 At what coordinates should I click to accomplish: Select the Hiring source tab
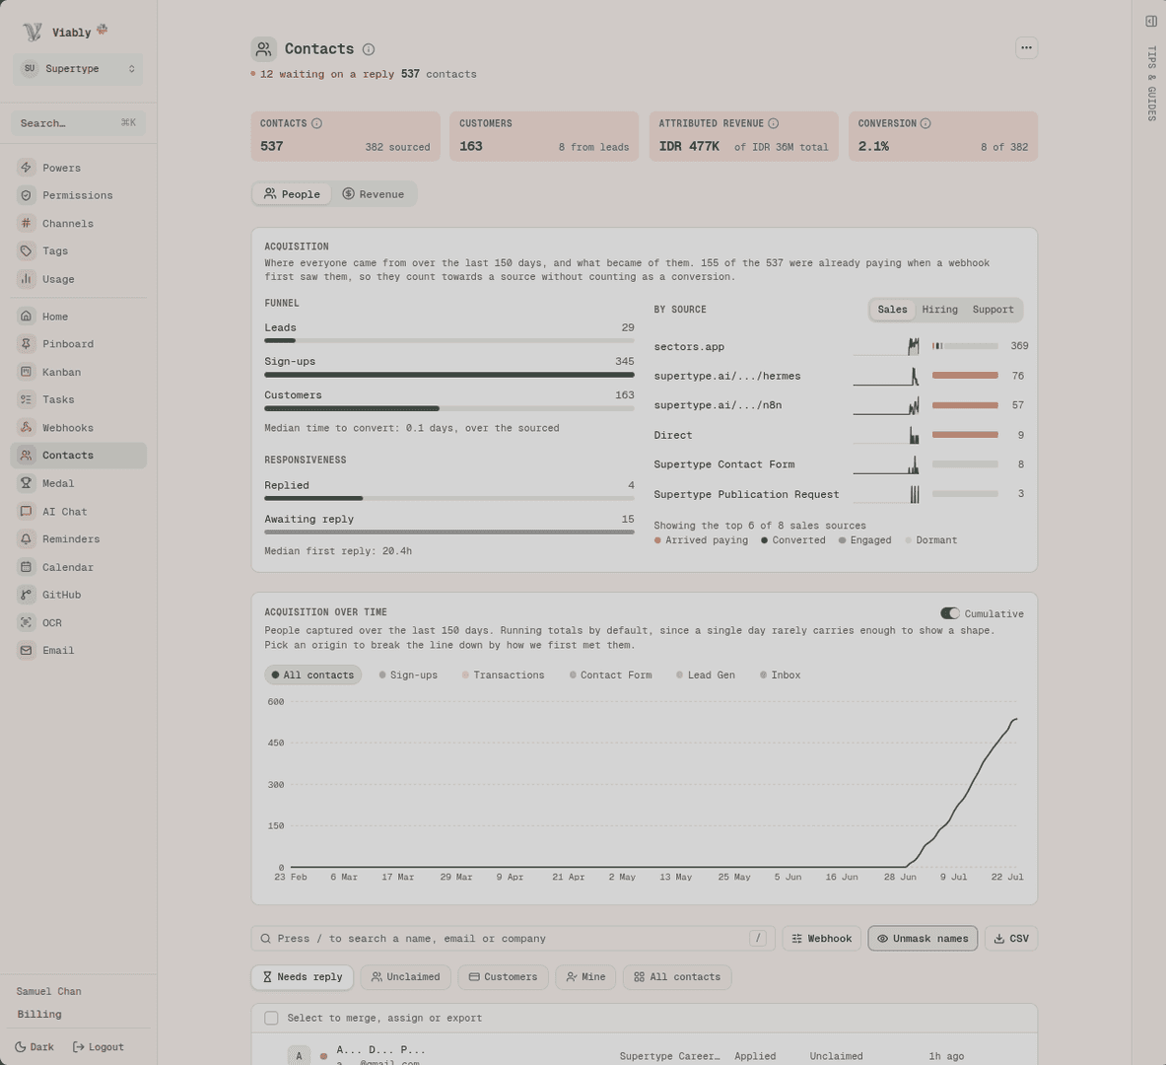[940, 310]
